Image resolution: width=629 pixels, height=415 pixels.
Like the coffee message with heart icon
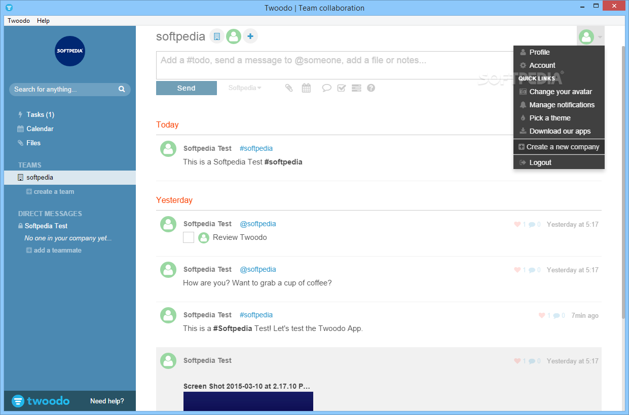[517, 270]
